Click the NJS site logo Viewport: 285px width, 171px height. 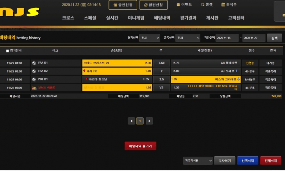(20, 12)
